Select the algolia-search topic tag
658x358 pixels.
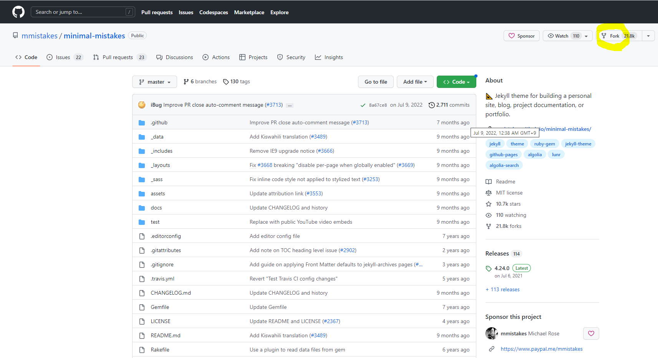(x=504, y=165)
